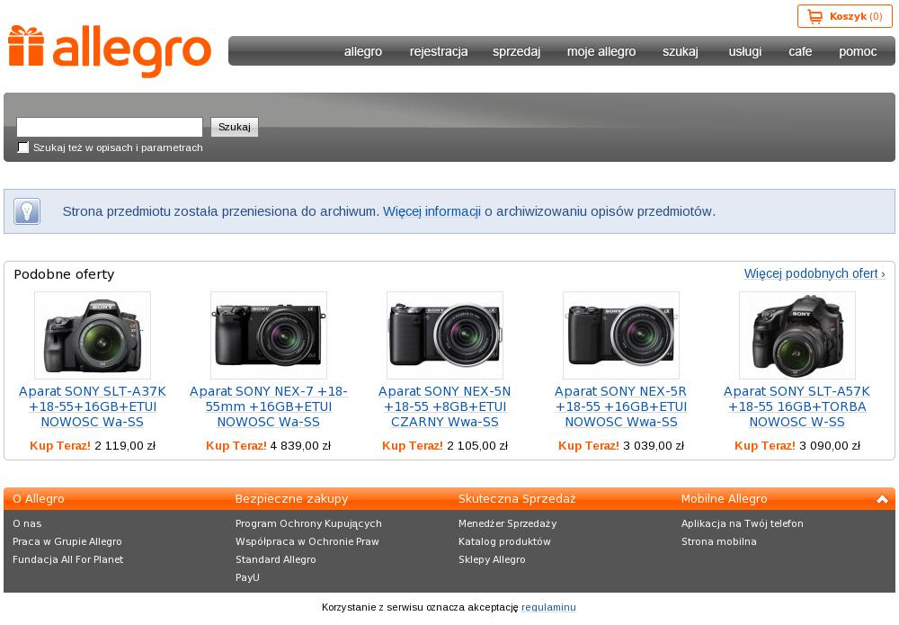899x625 pixels.
Task: Click the 'O Allegro' footer heading
Action: [x=39, y=499]
